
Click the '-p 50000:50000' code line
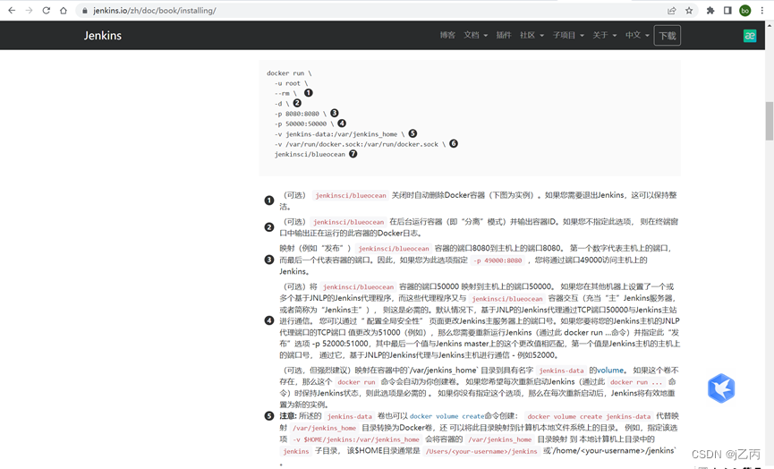tap(304, 124)
